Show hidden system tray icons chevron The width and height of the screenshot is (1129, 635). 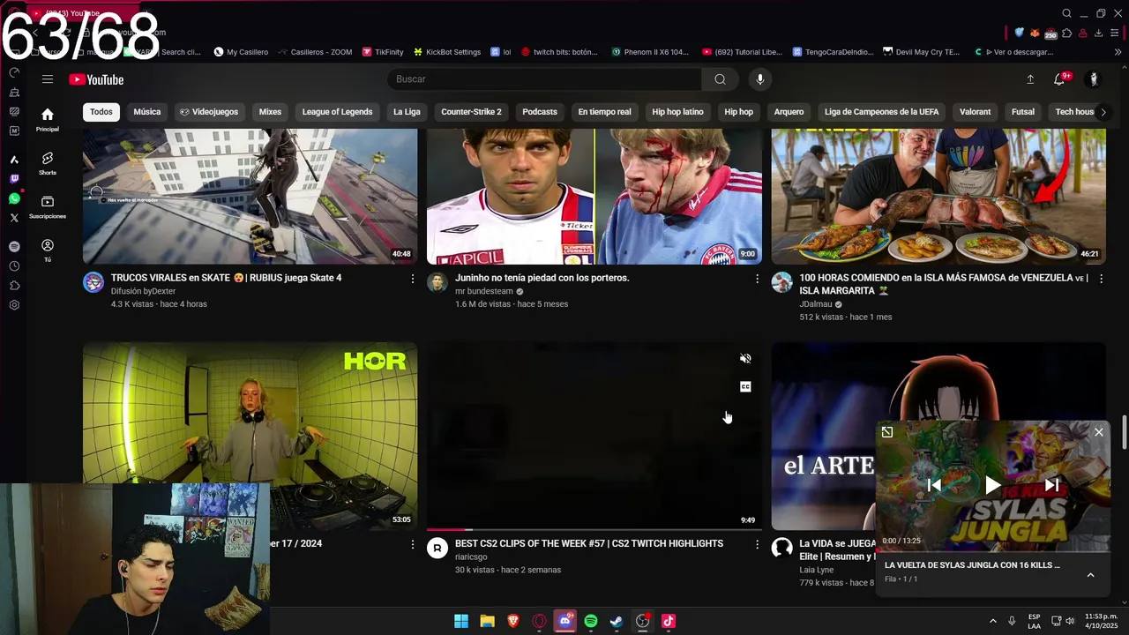tap(992, 621)
